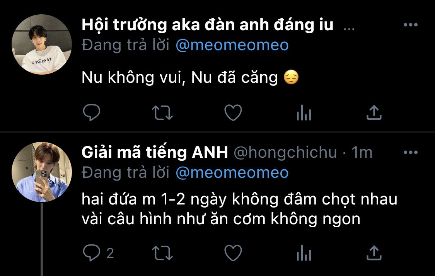Retweet the 'Nu không vui' tweet
The height and width of the screenshot is (276, 435).
pos(162,112)
